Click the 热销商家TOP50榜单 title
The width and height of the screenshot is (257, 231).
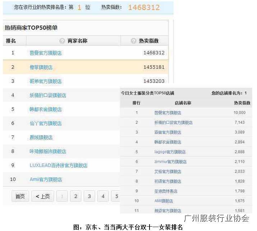31,28
